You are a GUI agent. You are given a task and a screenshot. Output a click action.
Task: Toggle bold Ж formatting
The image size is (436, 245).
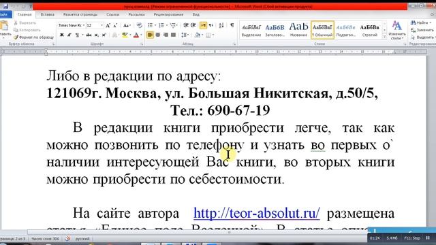coord(62,35)
